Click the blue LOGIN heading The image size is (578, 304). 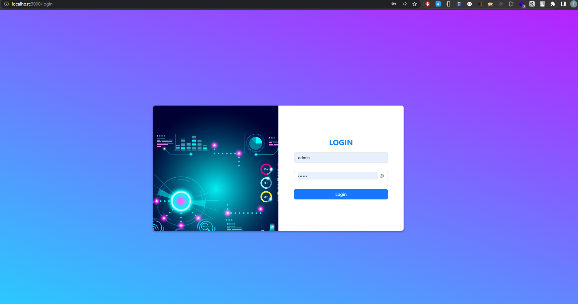coord(341,142)
